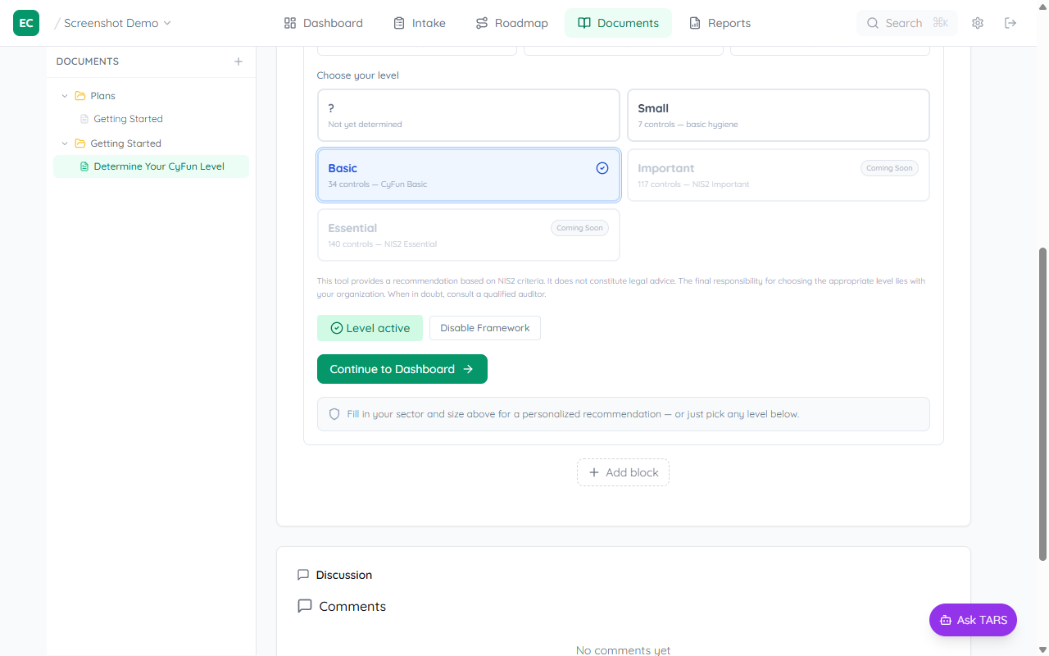Click Continue to Dashboard

coord(402,368)
